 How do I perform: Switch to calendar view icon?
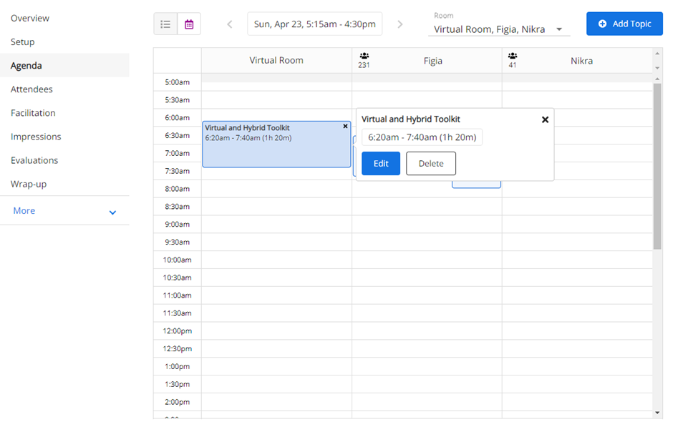point(189,24)
